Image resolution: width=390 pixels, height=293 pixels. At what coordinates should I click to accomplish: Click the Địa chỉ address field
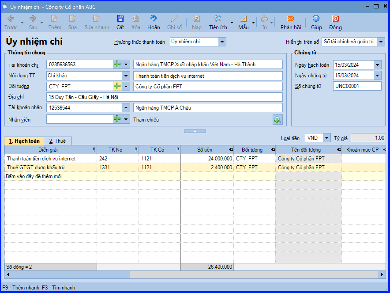(x=165, y=97)
